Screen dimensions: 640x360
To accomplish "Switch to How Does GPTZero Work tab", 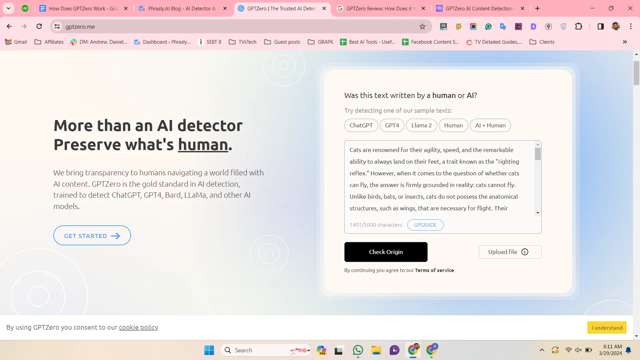I will point(83,9).
